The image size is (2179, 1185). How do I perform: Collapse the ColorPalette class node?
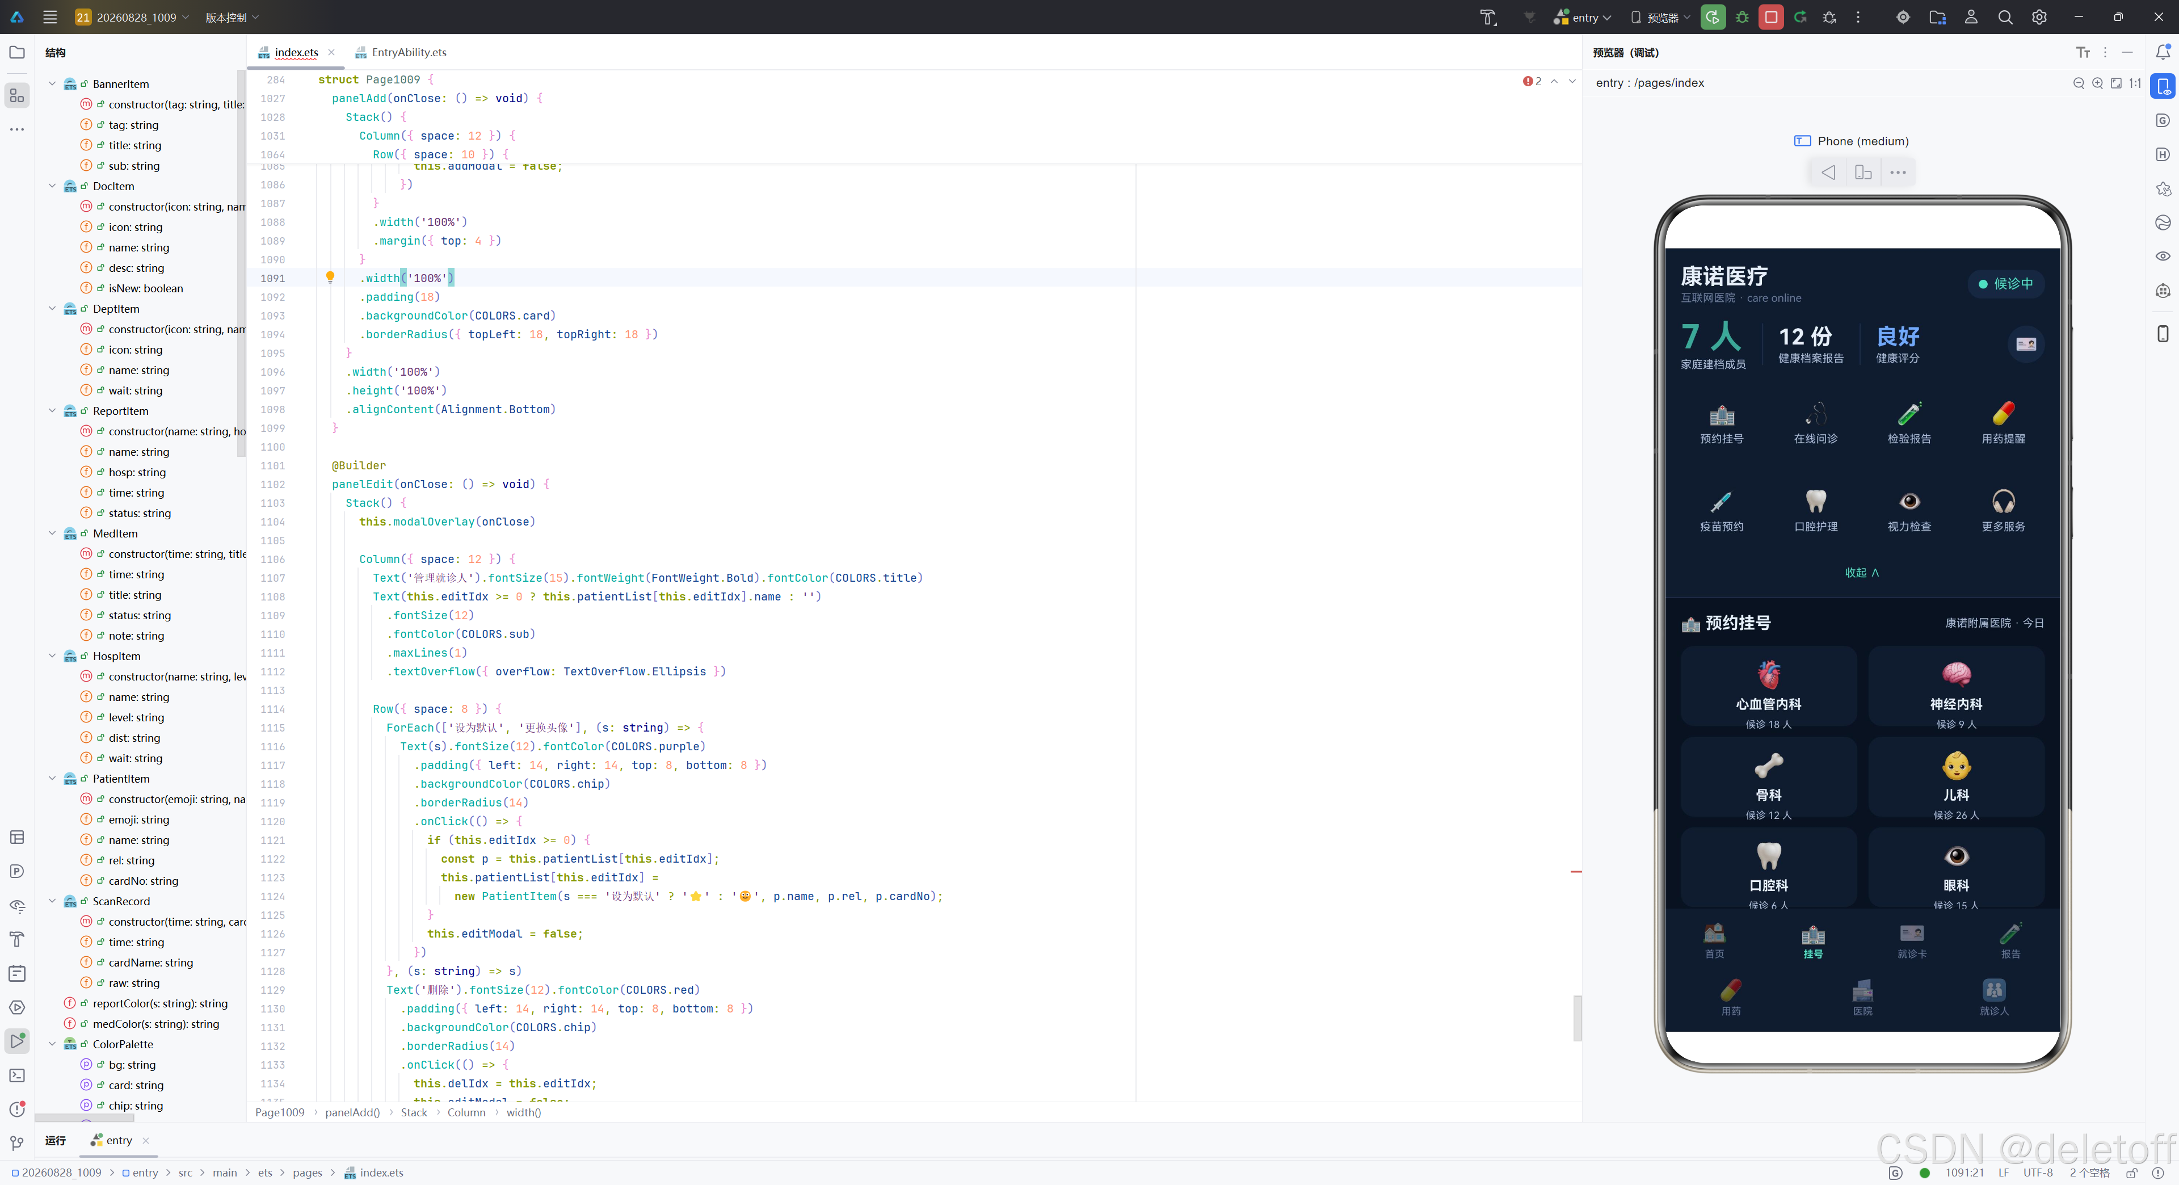point(52,1045)
